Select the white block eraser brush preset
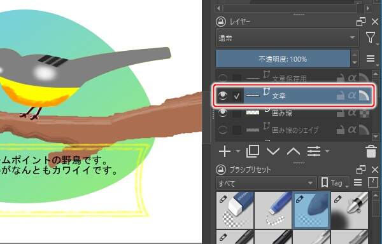Image resolution: width=382 pixels, height=244 pixels. point(235,210)
